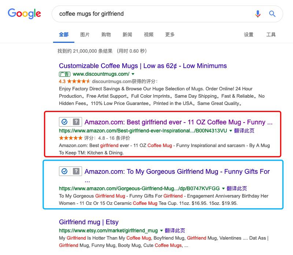The width and height of the screenshot is (293, 255).
Task: Expand dropdown arrow after B0747KVFGG Amazon URL
Action: 223,188
